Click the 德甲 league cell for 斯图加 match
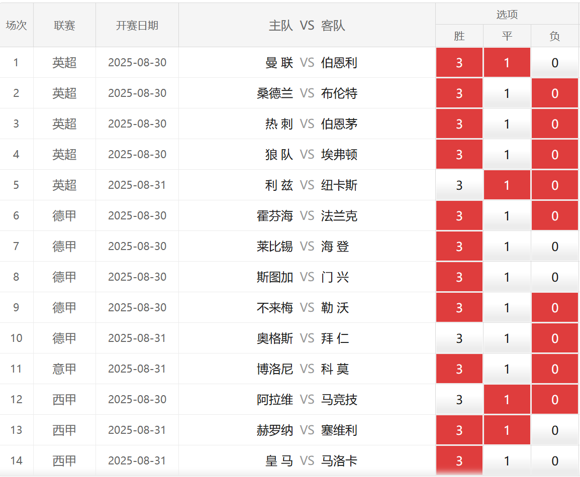Image resolution: width=580 pixels, height=477 pixels. tap(64, 277)
